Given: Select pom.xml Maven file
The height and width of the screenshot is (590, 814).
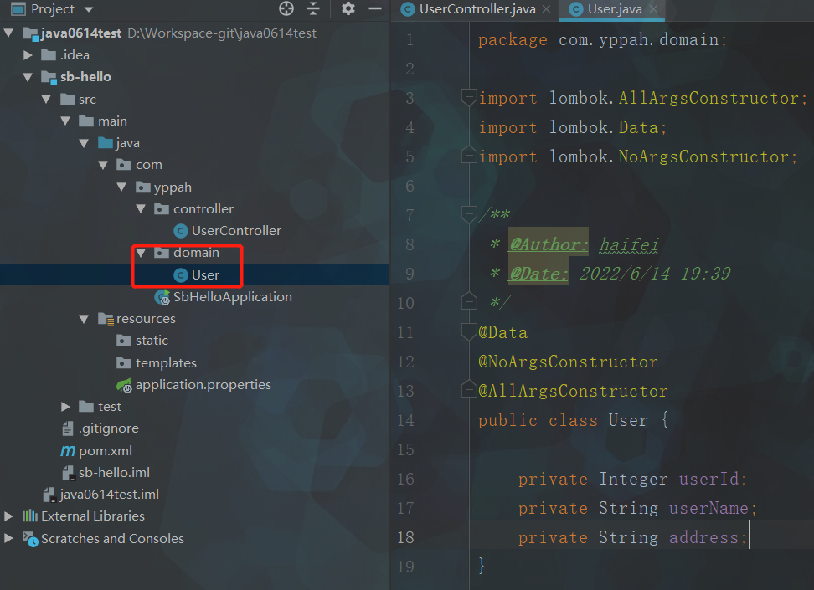Looking at the screenshot, I should point(105,450).
